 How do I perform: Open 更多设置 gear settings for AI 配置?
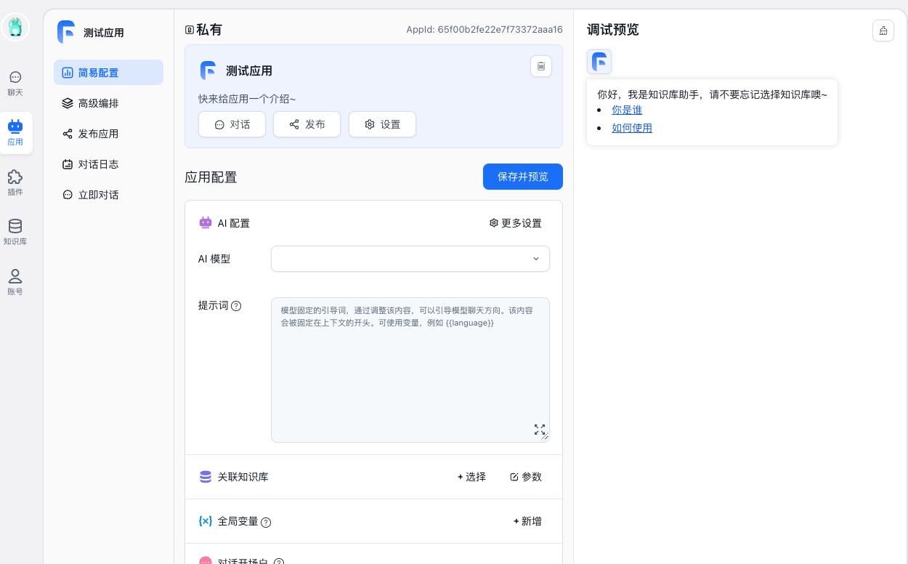click(x=516, y=223)
